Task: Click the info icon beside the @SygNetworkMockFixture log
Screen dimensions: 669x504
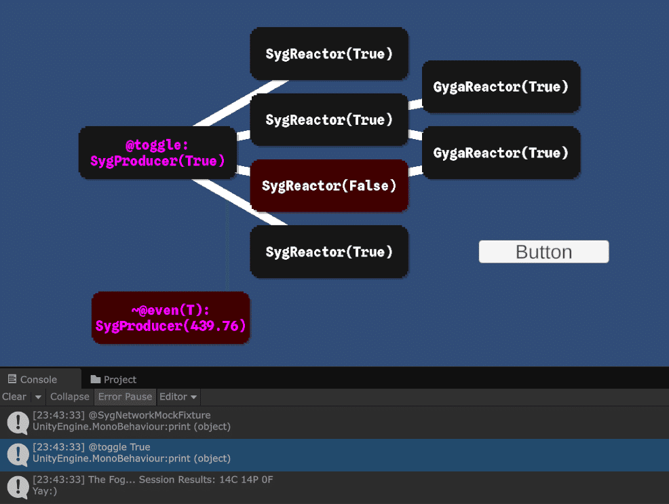Action: click(x=18, y=423)
